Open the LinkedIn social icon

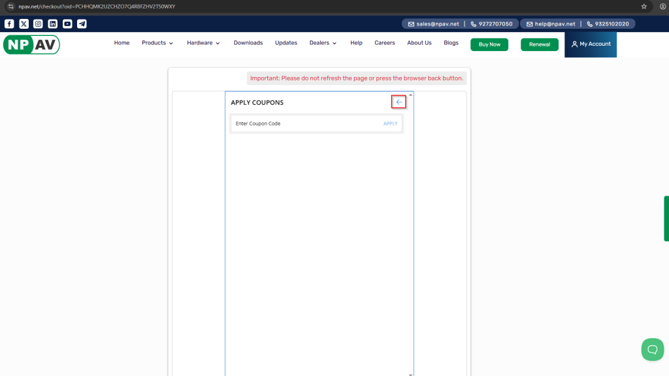(x=53, y=24)
